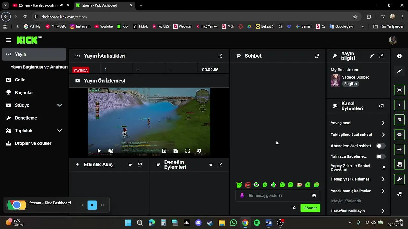408x229 pixels.
Task: Open WhatsApp from the taskbar
Action: click(233, 223)
